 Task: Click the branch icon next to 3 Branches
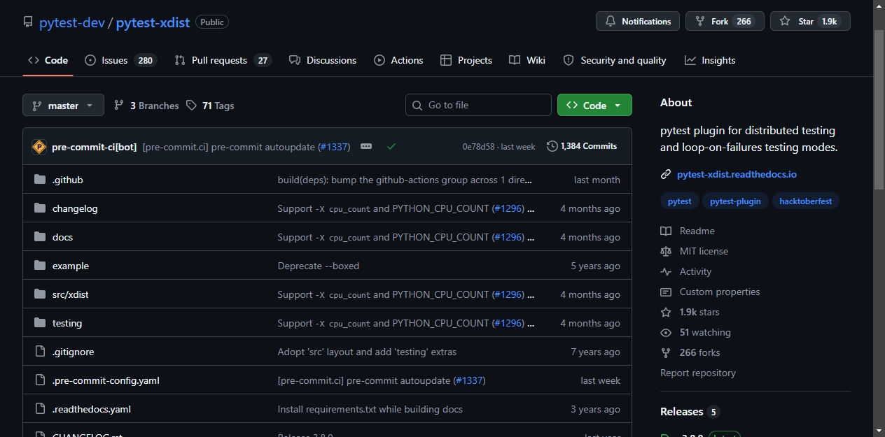click(x=119, y=106)
